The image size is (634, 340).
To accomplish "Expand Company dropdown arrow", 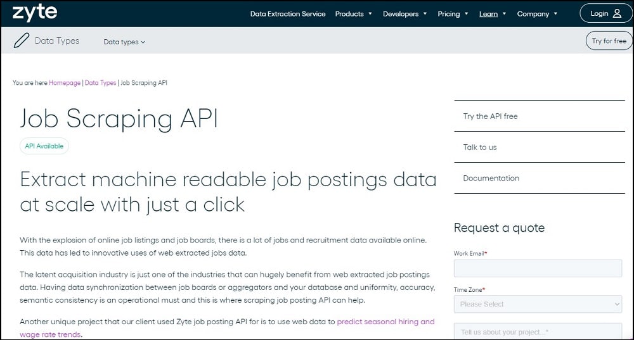I will click(x=555, y=14).
